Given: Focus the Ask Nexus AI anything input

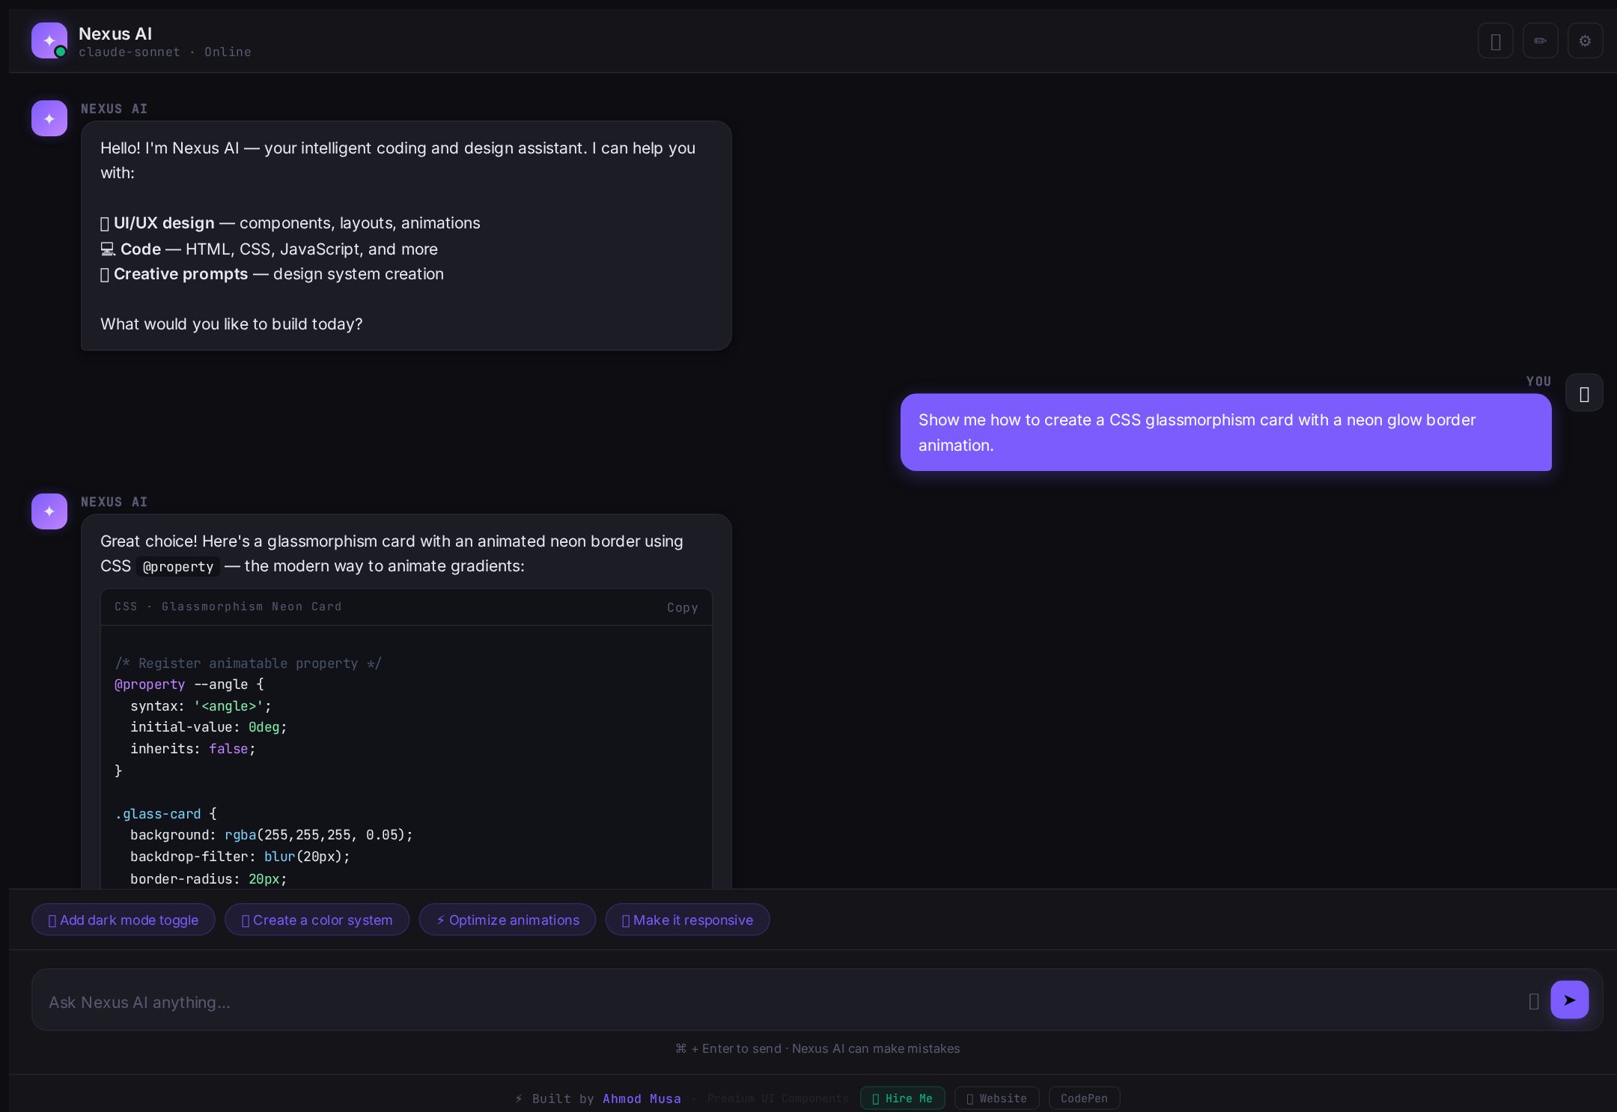Looking at the screenshot, I should tap(779, 1002).
